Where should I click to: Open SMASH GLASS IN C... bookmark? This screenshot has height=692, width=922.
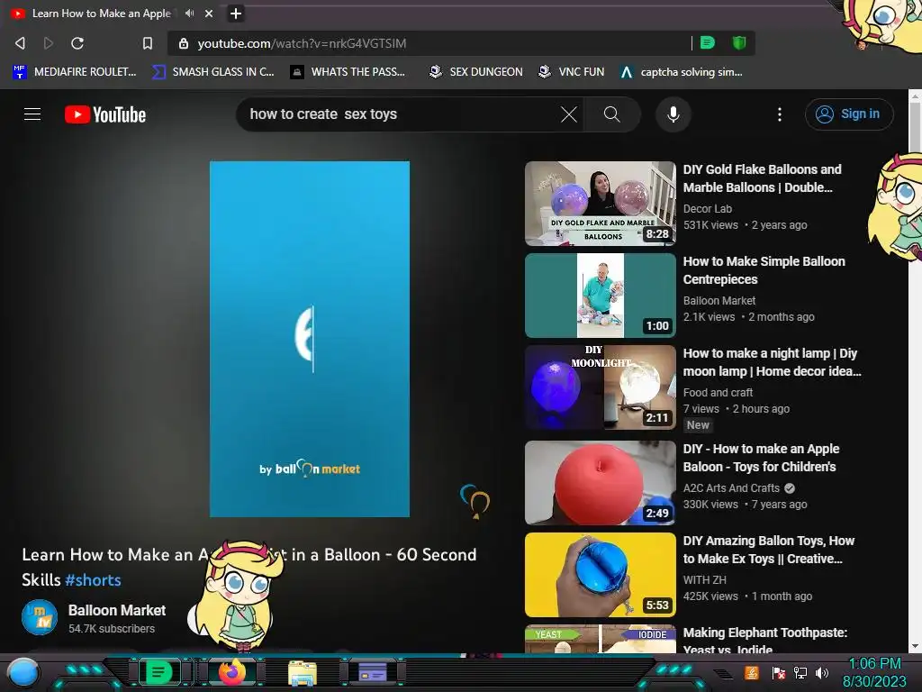point(213,72)
